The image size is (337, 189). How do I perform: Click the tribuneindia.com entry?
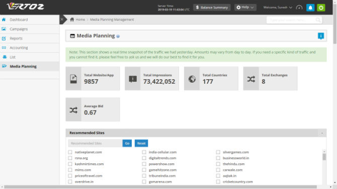coord(162,175)
